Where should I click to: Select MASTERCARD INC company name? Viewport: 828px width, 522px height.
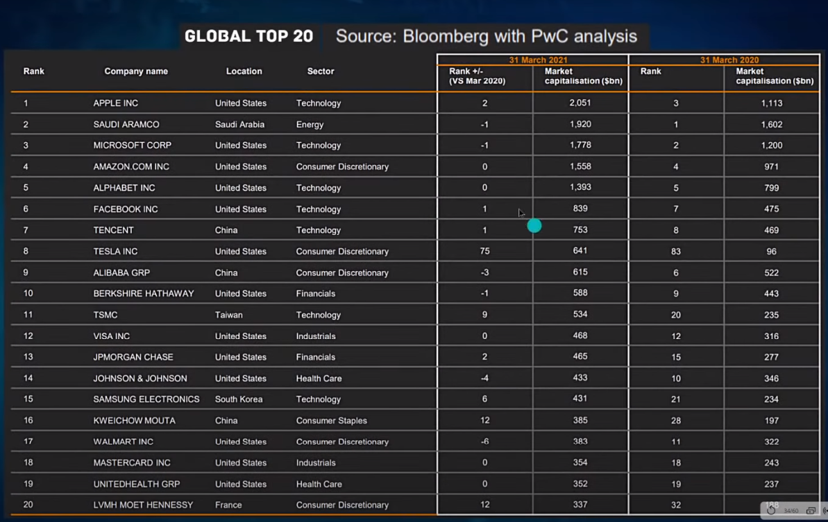132,463
